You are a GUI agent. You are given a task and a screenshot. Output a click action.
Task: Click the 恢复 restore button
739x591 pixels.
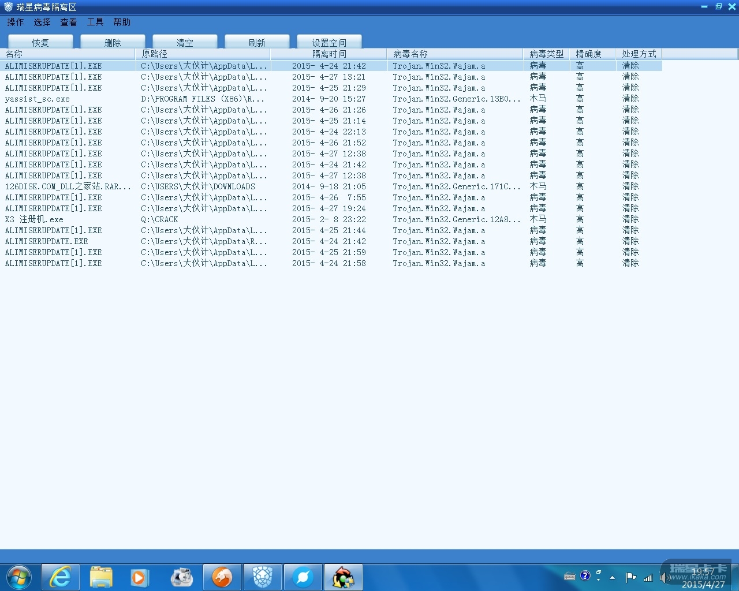point(40,42)
